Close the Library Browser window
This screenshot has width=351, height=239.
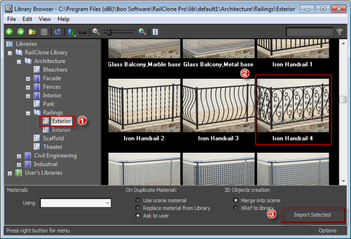pos(339,9)
